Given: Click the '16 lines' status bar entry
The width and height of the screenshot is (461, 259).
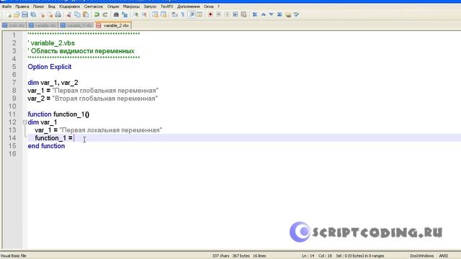Looking at the screenshot, I should pyautogui.click(x=259, y=256).
